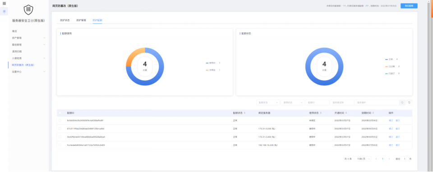Expand 基线管理 sidebar menu

coord(28,45)
